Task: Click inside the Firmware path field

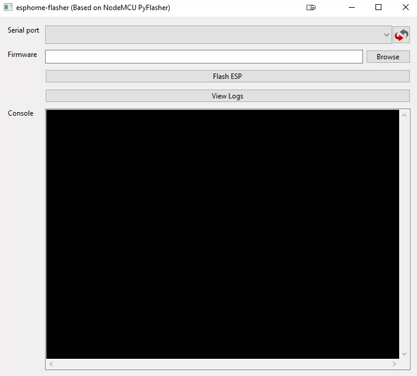Action: click(203, 57)
